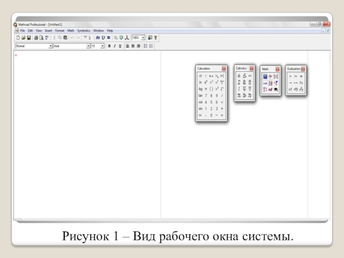The width and height of the screenshot is (344, 258).
Task: Insert the summation sigma in Calculus palette
Action: (244, 89)
